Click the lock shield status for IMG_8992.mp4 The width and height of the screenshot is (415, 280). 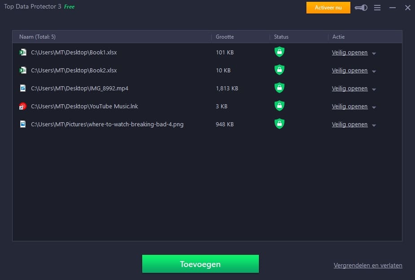click(x=279, y=88)
